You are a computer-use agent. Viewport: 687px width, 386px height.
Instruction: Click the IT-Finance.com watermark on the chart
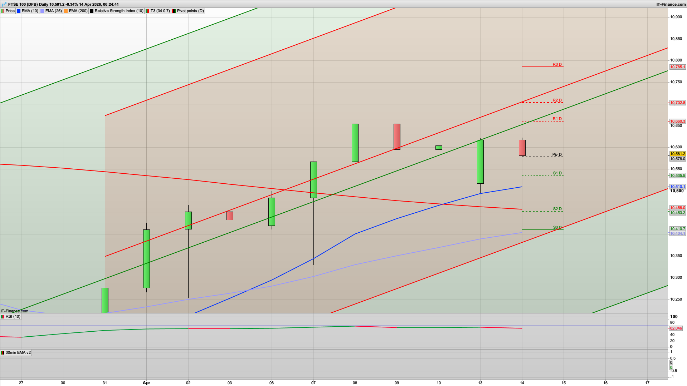click(15, 312)
